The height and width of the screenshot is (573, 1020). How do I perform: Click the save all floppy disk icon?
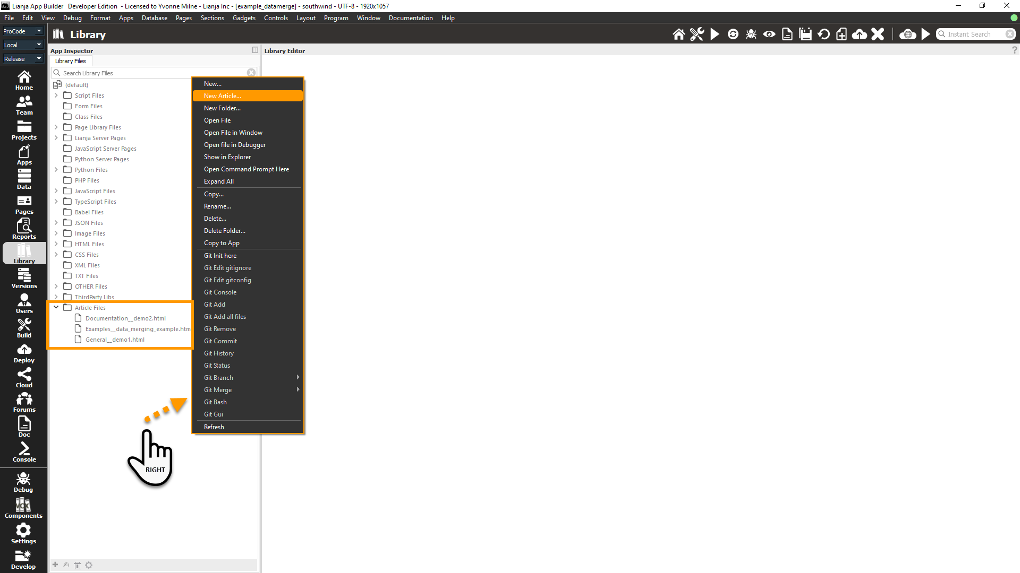coord(805,34)
